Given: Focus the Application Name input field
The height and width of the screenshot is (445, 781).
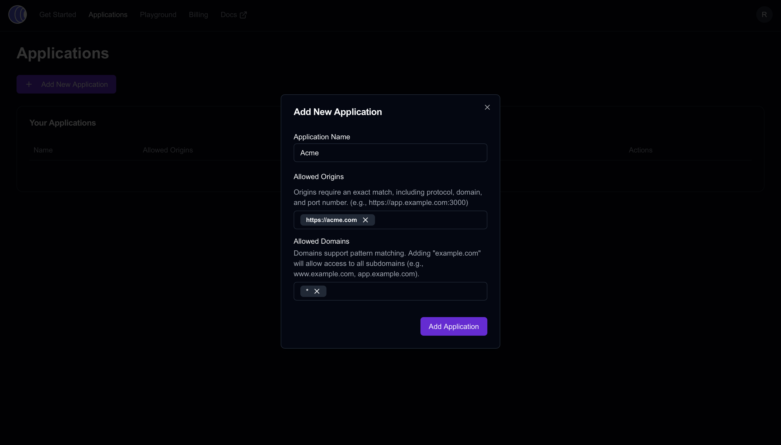Looking at the screenshot, I should coord(390,153).
